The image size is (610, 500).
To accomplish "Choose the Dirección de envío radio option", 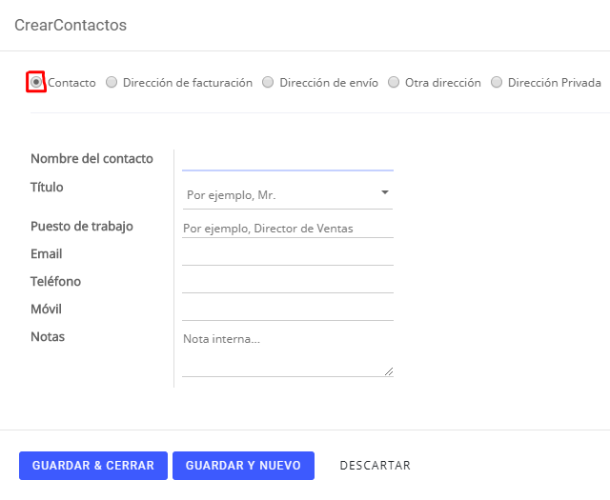I will 268,82.
